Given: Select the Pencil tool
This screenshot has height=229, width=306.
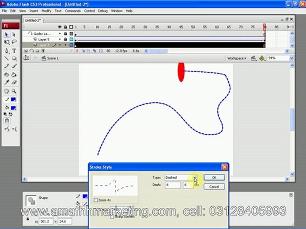Looking at the screenshot, I should (x=6, y=66).
